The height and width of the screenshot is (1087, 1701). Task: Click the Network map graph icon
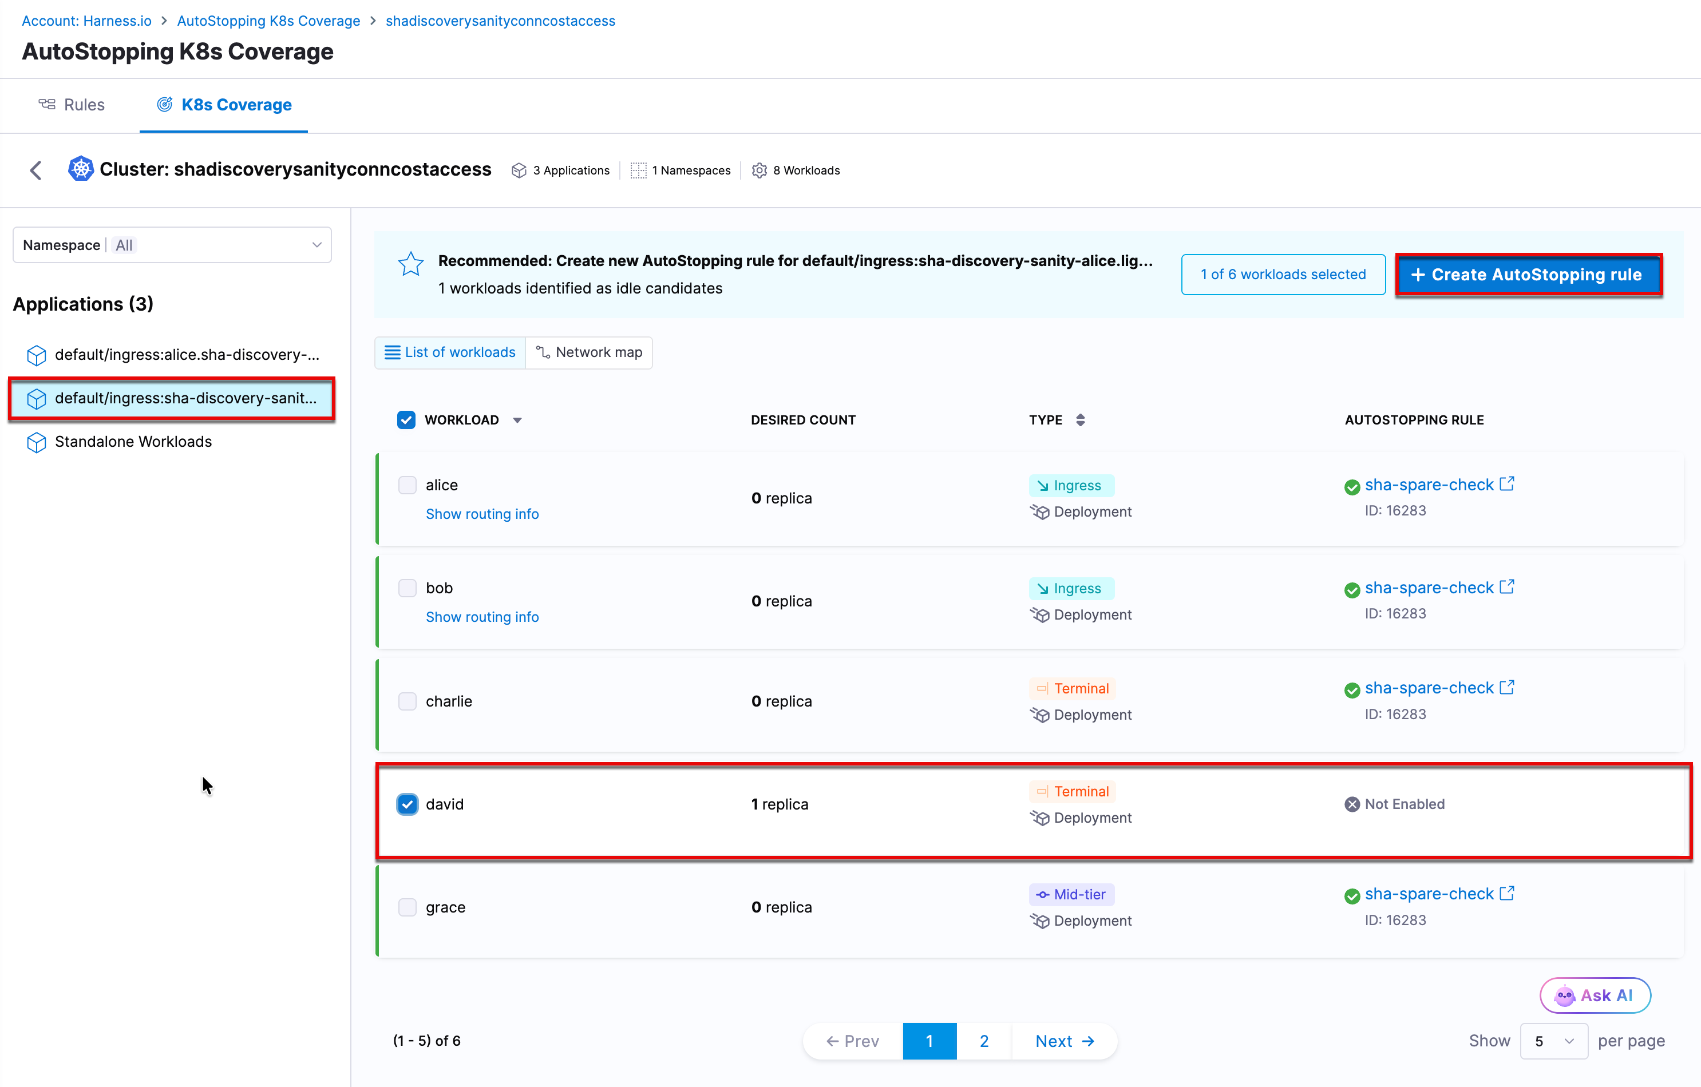point(543,352)
